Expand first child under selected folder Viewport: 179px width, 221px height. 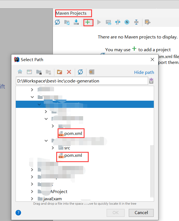point(46,112)
